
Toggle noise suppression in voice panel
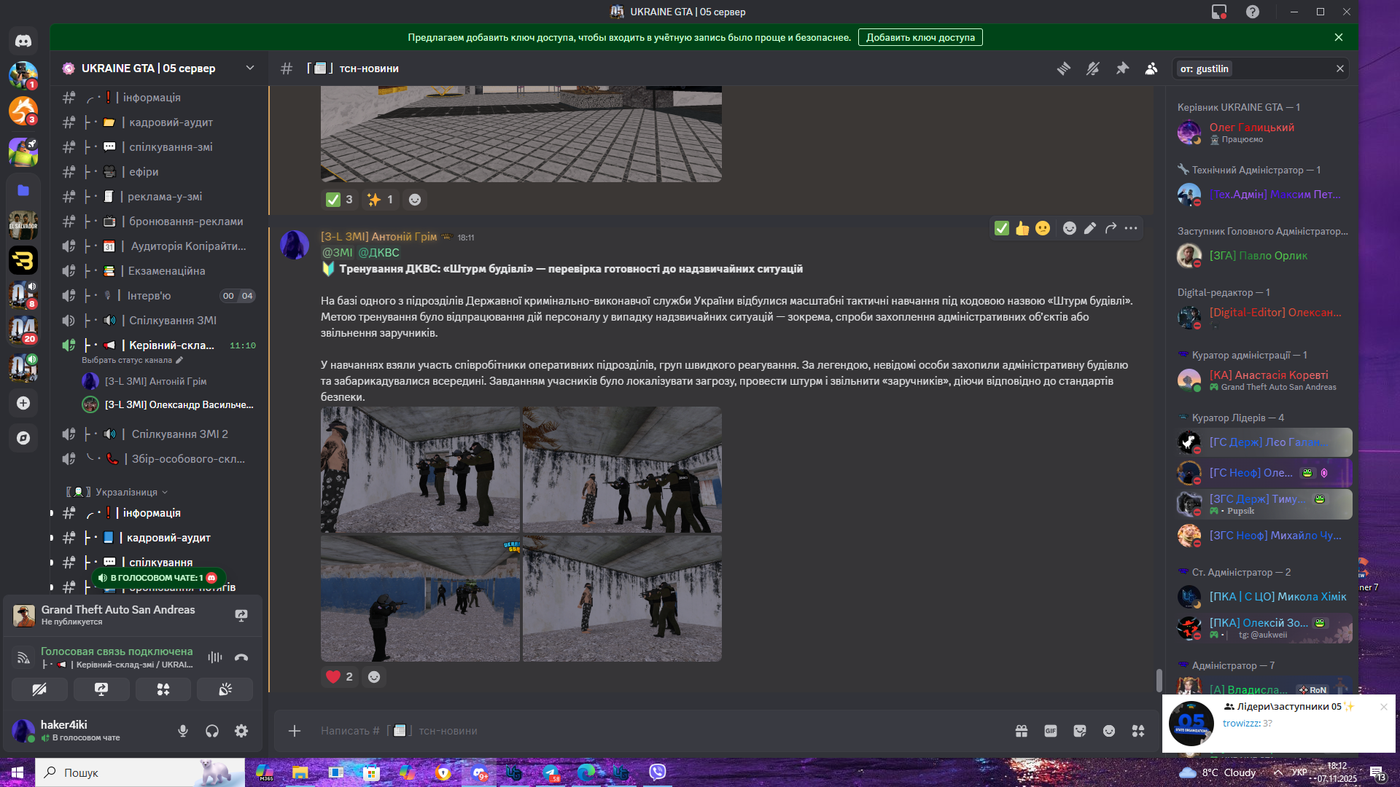[x=215, y=657]
